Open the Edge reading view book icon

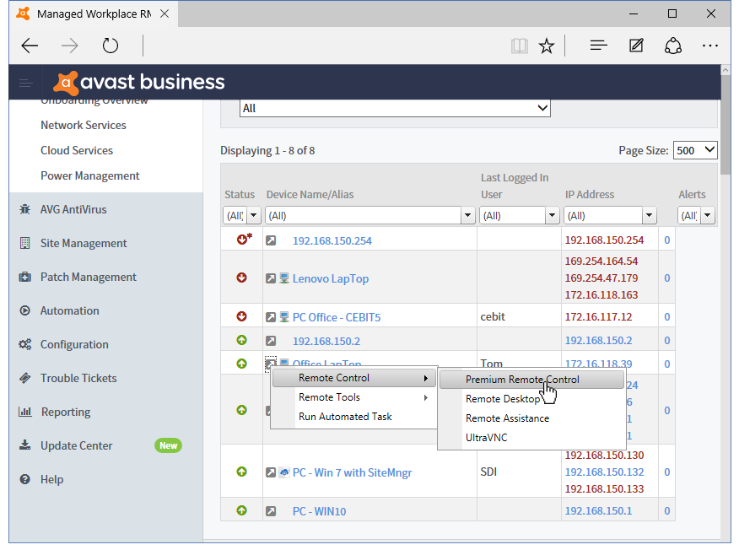(x=519, y=46)
